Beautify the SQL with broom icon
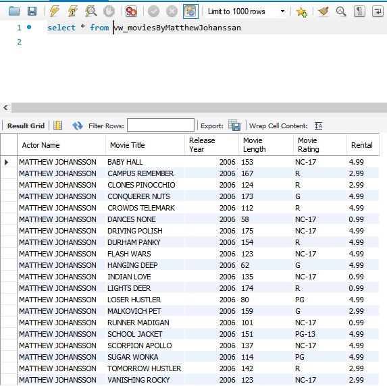Screen dimensions: 387x386 323,11
